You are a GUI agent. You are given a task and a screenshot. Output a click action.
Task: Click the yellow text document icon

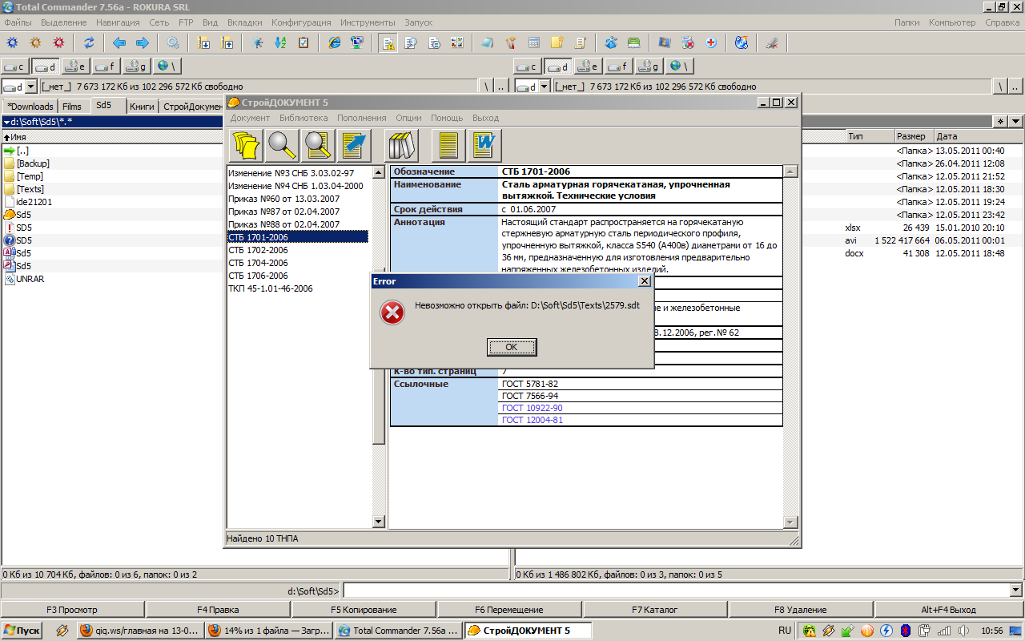pos(448,145)
